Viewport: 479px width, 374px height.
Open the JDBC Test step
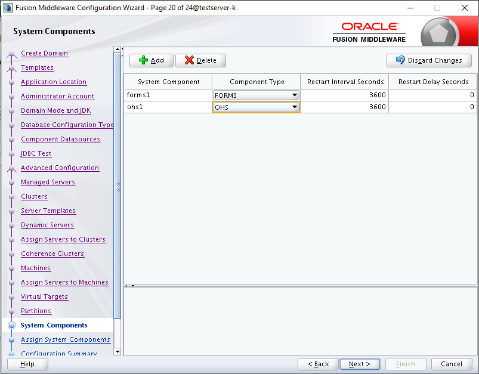pos(36,153)
